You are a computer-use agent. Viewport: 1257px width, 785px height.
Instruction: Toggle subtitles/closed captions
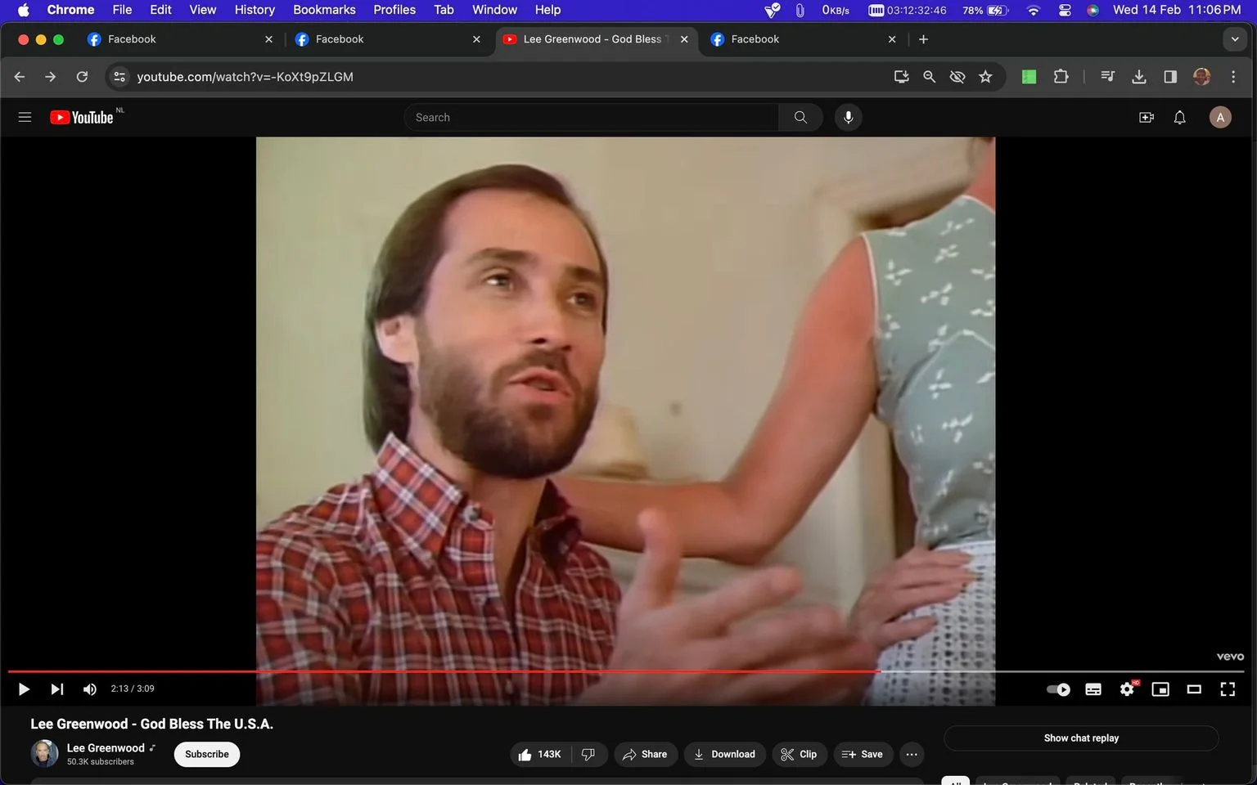point(1093,689)
